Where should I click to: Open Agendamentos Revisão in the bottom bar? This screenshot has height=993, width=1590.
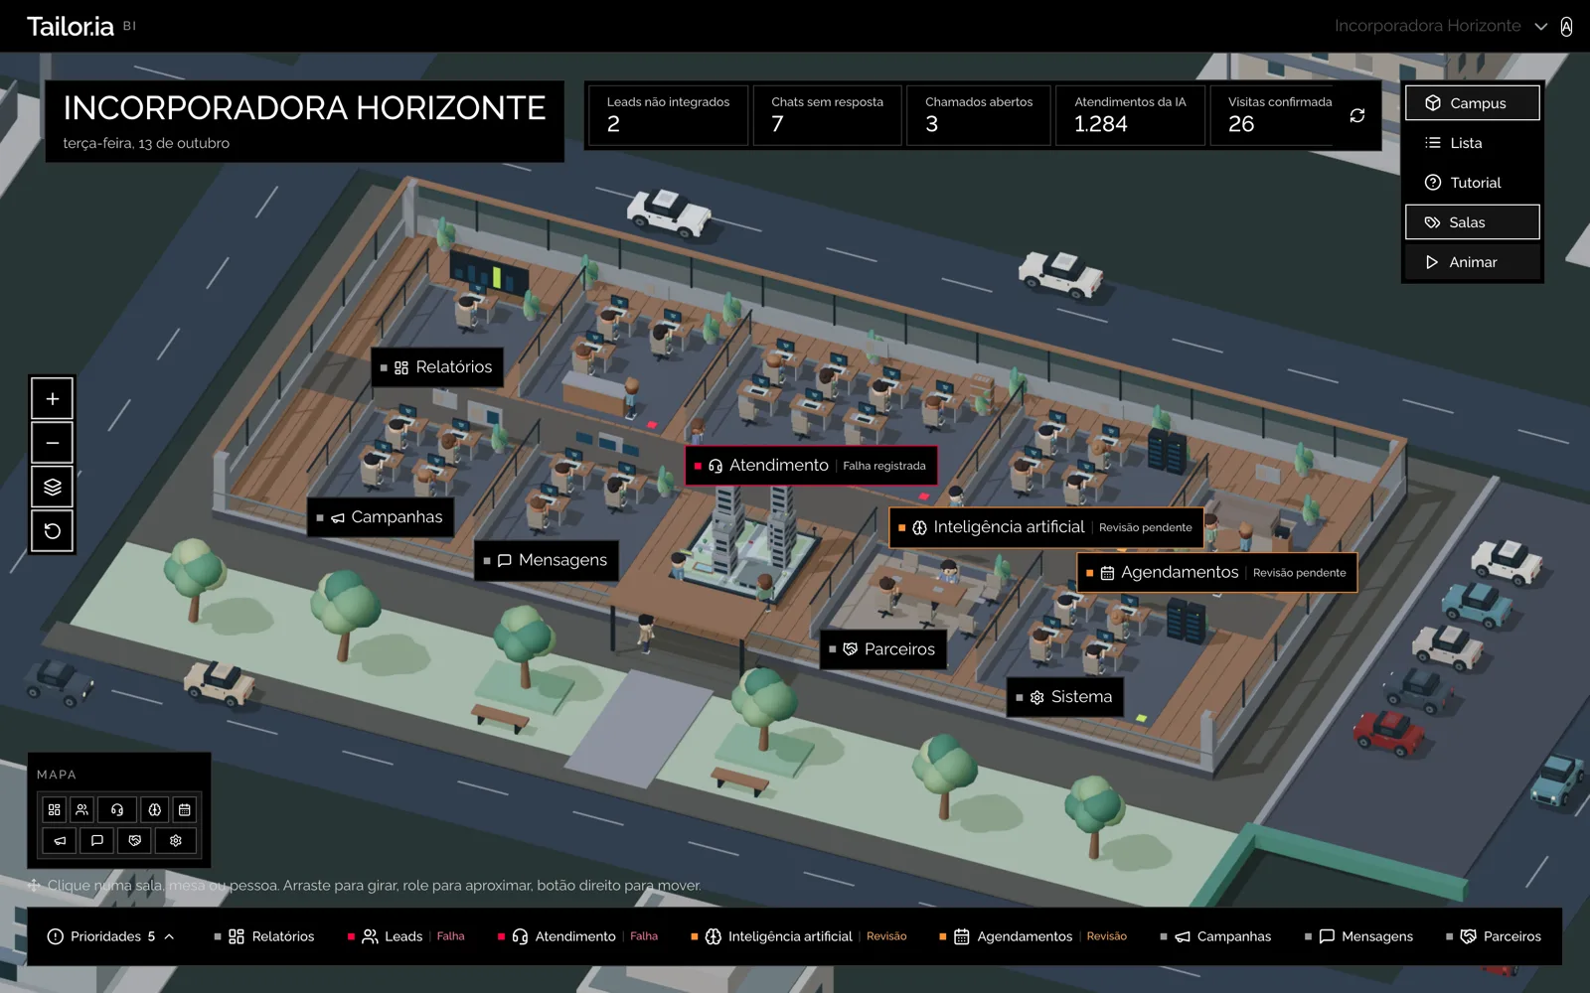1033,936
